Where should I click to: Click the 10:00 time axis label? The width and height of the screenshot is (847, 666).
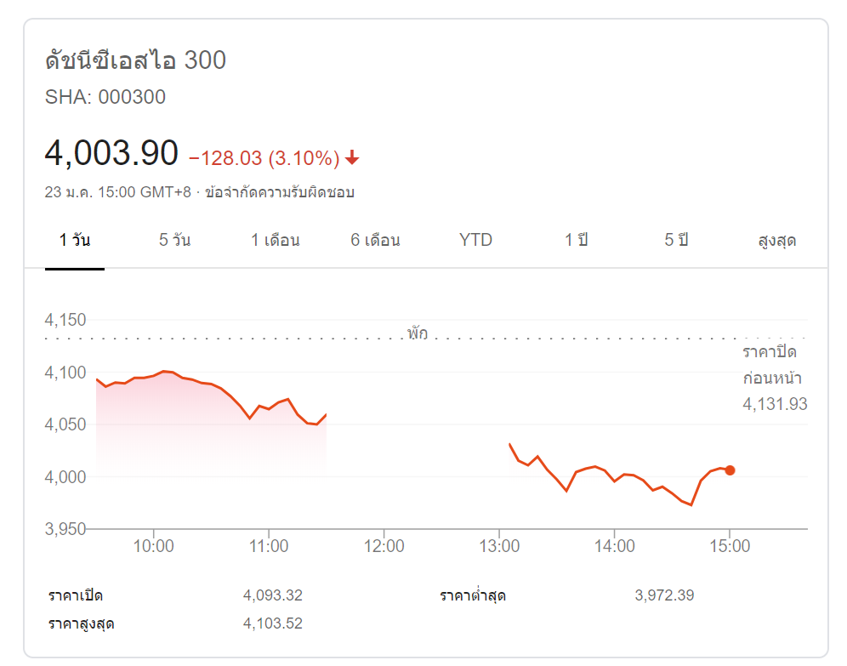(x=154, y=546)
